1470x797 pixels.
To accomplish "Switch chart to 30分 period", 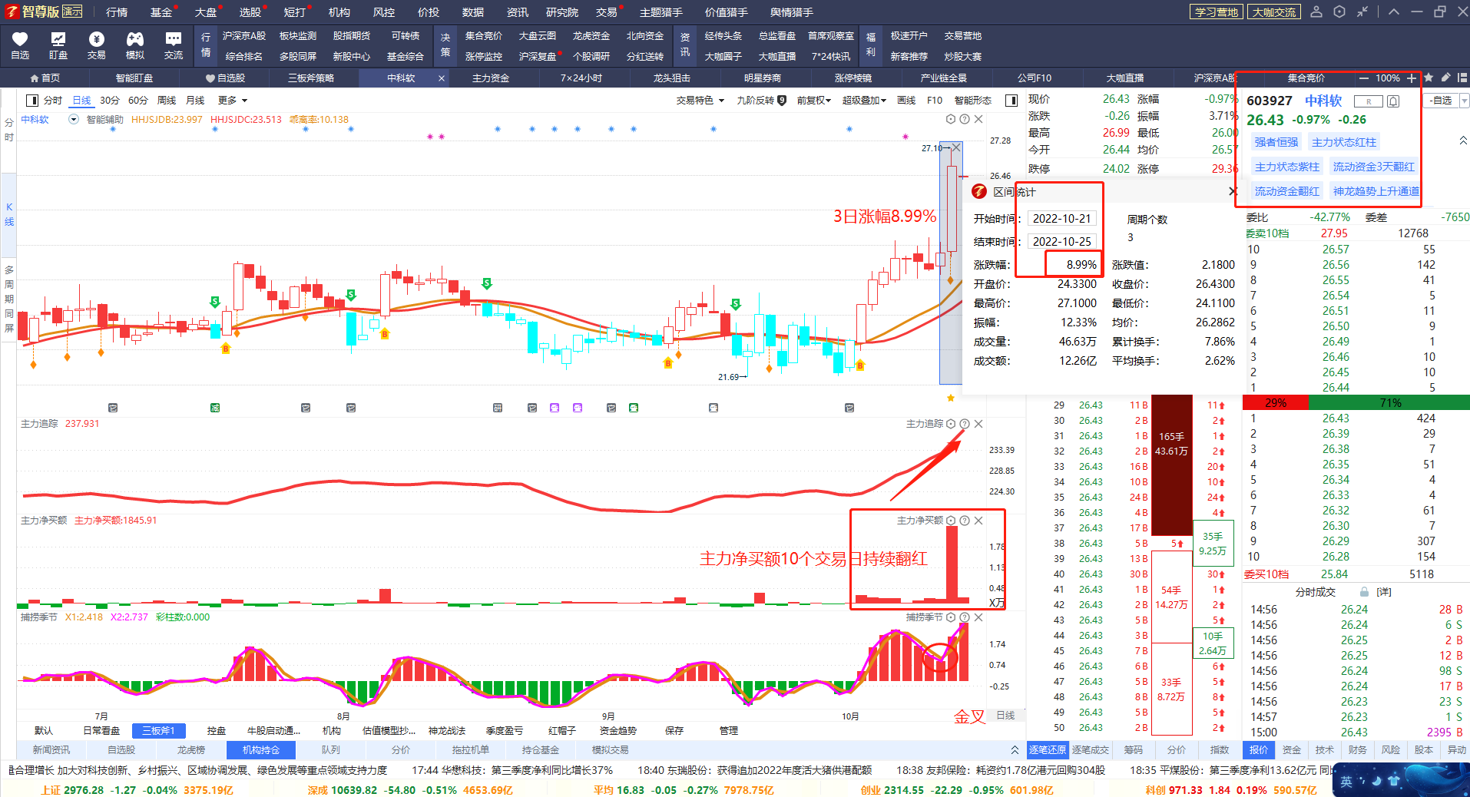I will pos(110,101).
